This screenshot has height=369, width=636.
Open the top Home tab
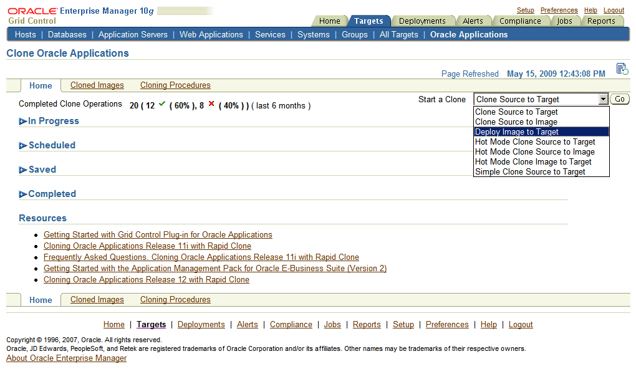329,21
